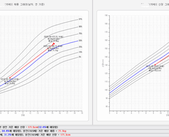The height and width of the screenshot is (137, 169).
Task: Select the 2019-05 height data point marker
Action: pos(155,65)
